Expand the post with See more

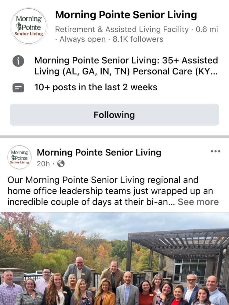pos(198,202)
